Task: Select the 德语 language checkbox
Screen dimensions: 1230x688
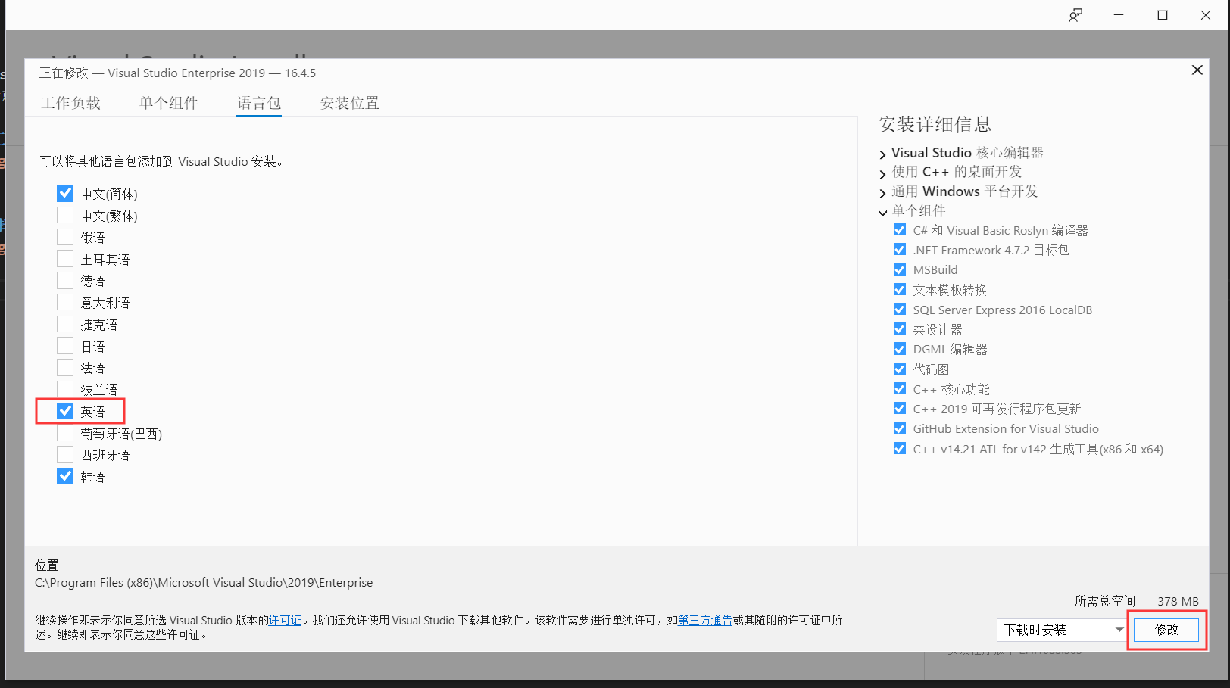Action: point(65,281)
